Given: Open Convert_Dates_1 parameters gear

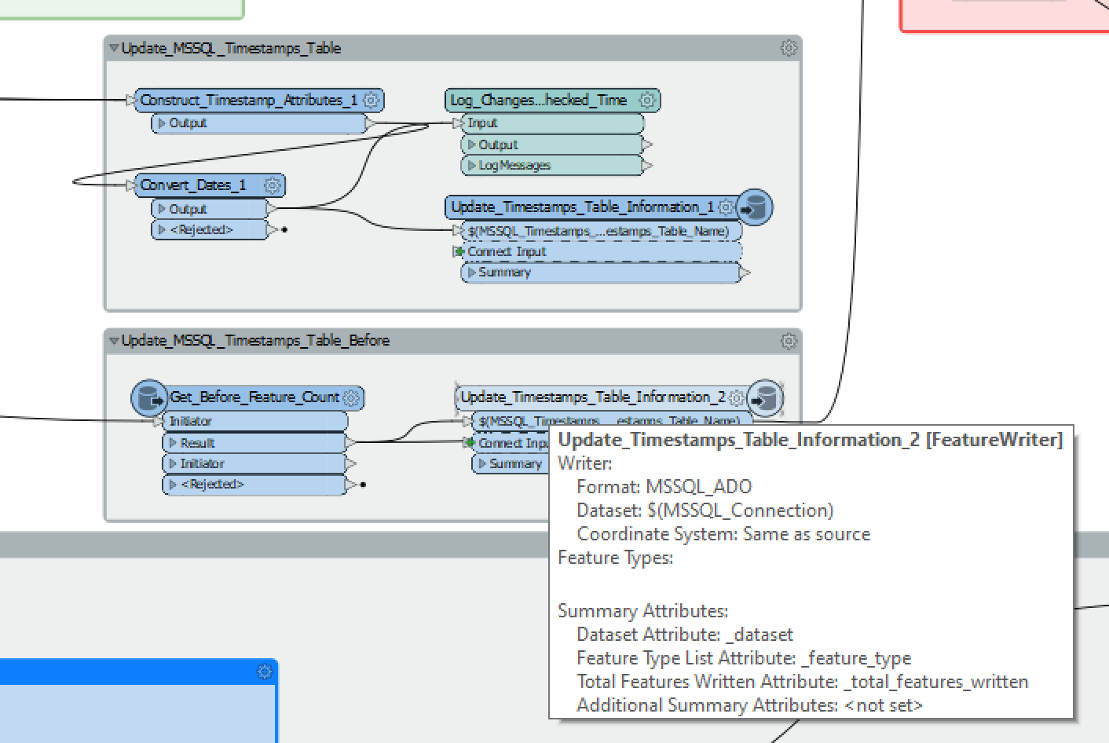Looking at the screenshot, I should (x=273, y=185).
